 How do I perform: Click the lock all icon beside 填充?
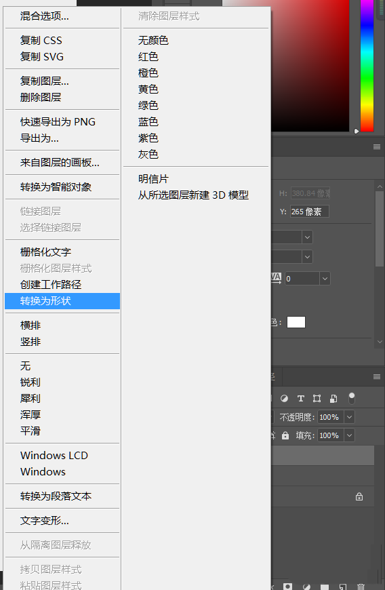click(285, 436)
